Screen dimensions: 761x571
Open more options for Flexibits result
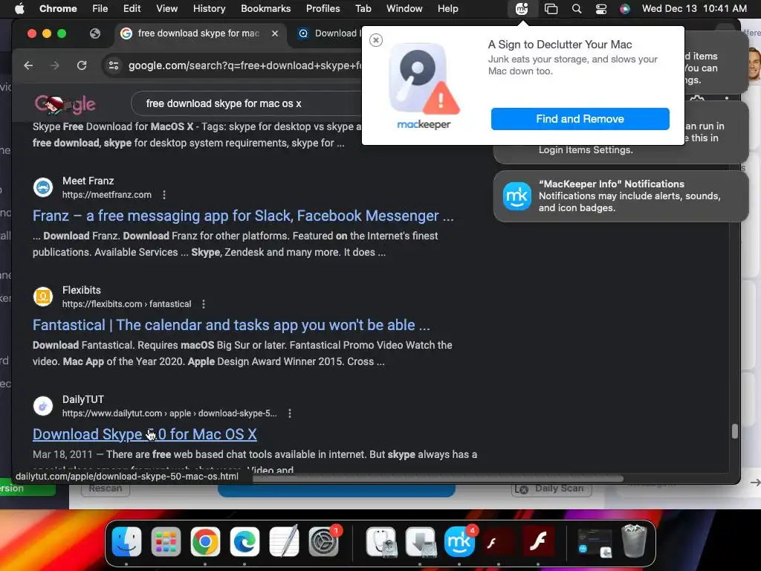pos(204,304)
